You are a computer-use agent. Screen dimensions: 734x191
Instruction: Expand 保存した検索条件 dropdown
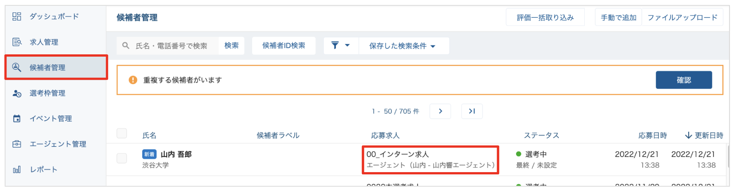pos(403,46)
